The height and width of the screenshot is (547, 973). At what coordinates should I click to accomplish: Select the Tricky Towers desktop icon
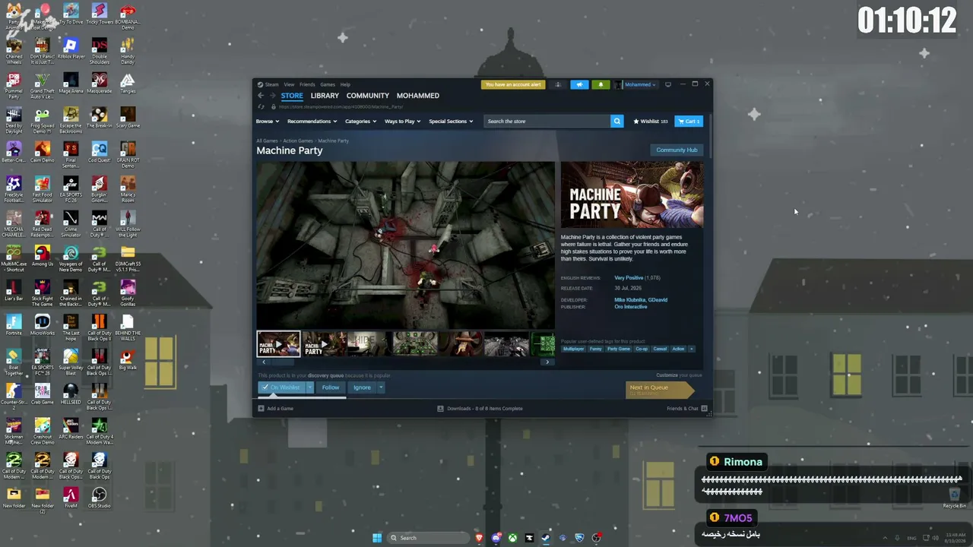[99, 14]
